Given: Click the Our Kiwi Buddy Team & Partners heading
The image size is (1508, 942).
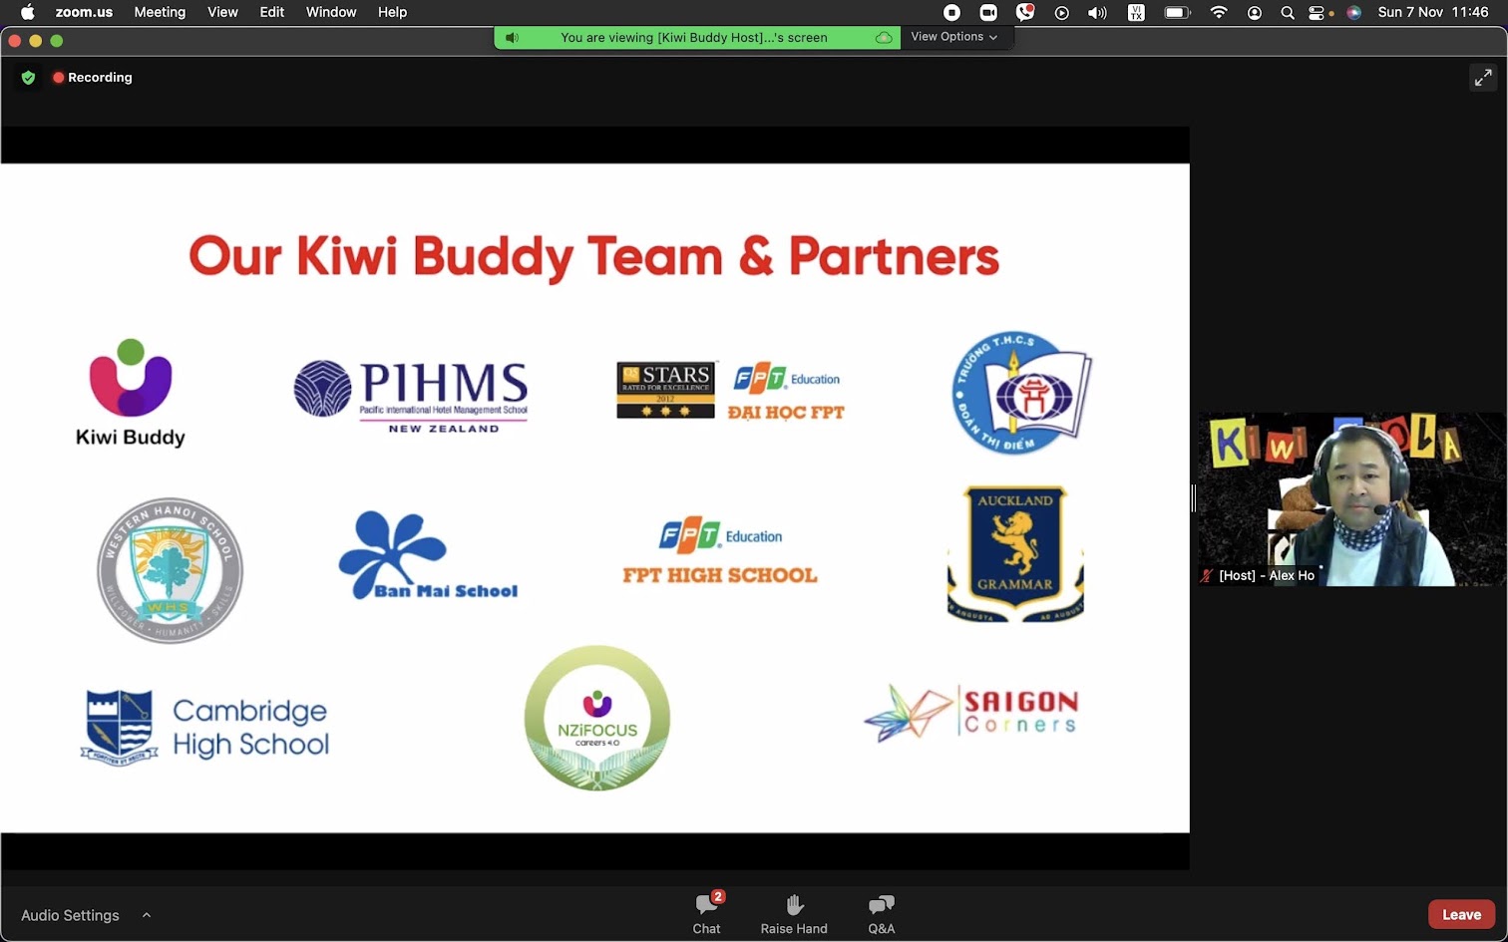Looking at the screenshot, I should (594, 256).
